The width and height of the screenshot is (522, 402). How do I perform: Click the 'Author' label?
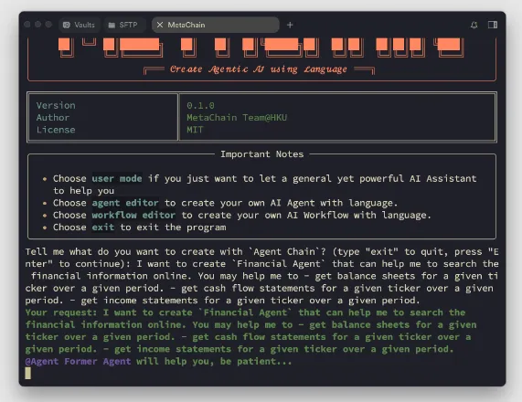click(53, 118)
